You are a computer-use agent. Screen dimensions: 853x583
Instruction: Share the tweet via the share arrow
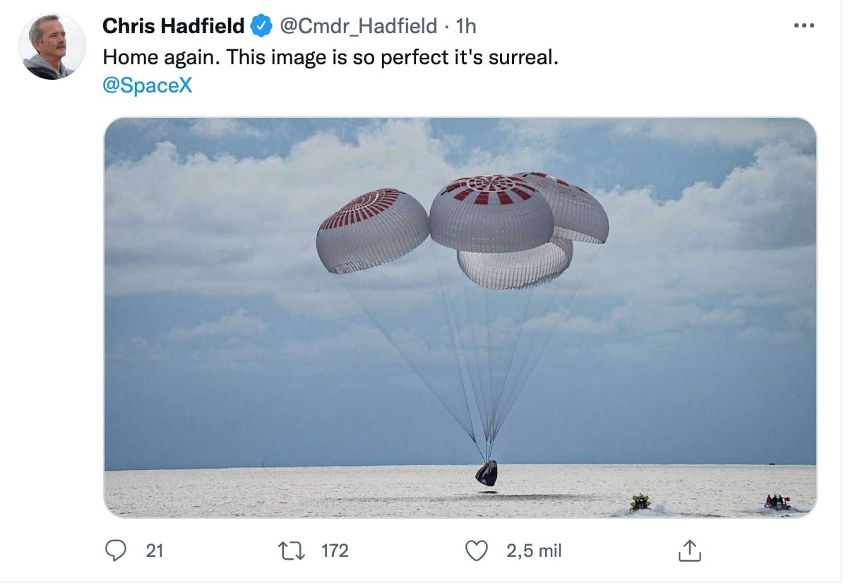click(x=688, y=549)
